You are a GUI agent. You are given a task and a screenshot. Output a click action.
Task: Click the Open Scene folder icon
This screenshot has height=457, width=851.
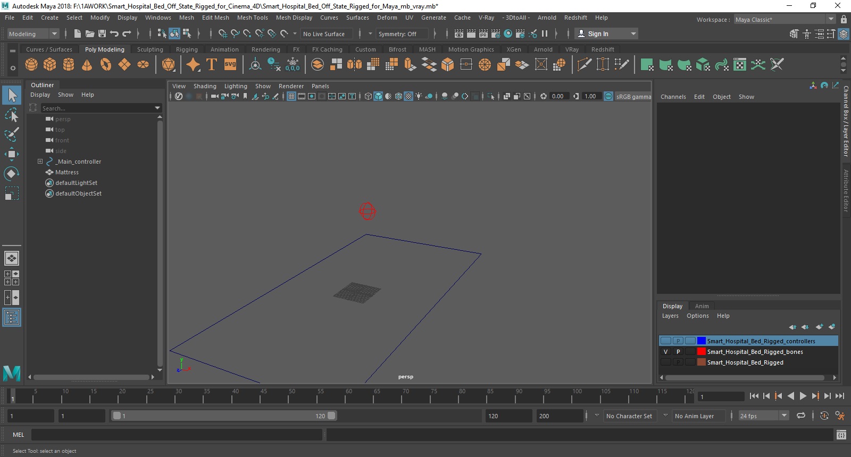click(x=90, y=33)
